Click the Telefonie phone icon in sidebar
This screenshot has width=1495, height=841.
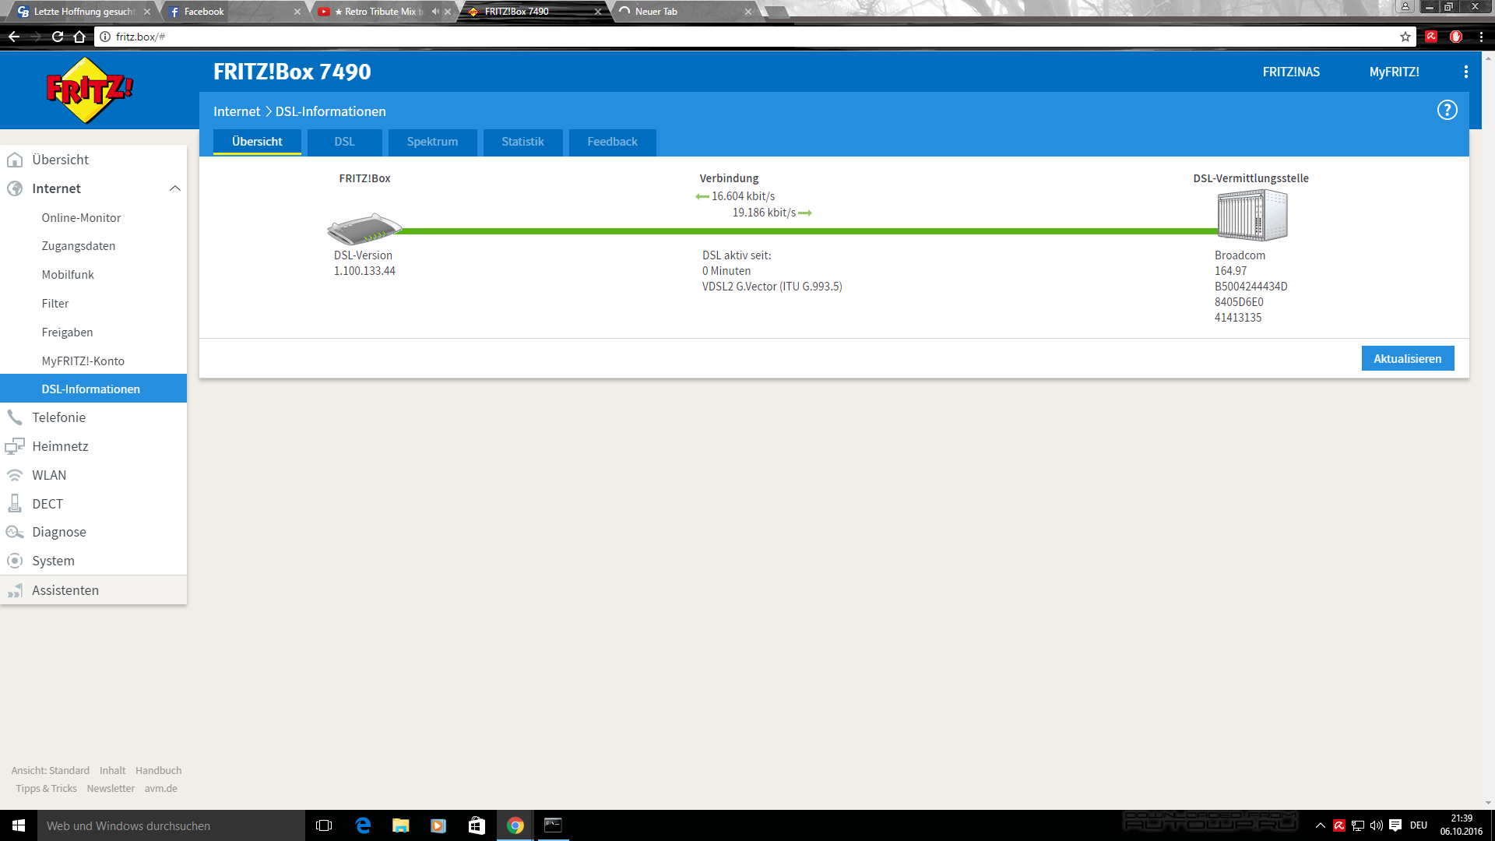click(15, 417)
